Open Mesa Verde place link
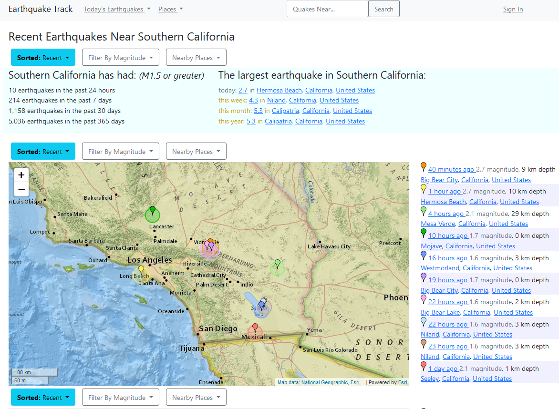The height and width of the screenshot is (409, 559). pos(438,224)
